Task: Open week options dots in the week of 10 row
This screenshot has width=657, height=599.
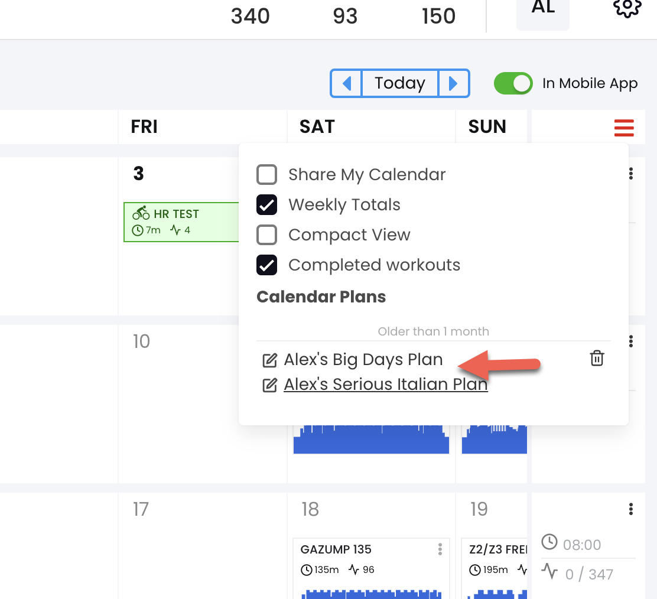Action: (630, 341)
